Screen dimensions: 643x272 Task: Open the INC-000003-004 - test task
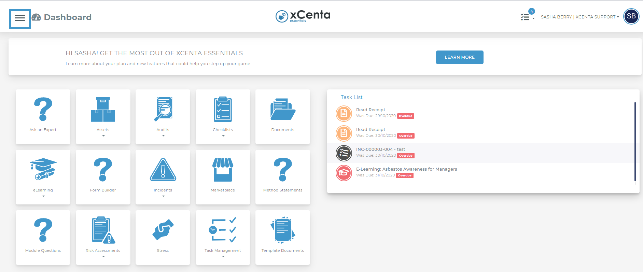[484, 153]
